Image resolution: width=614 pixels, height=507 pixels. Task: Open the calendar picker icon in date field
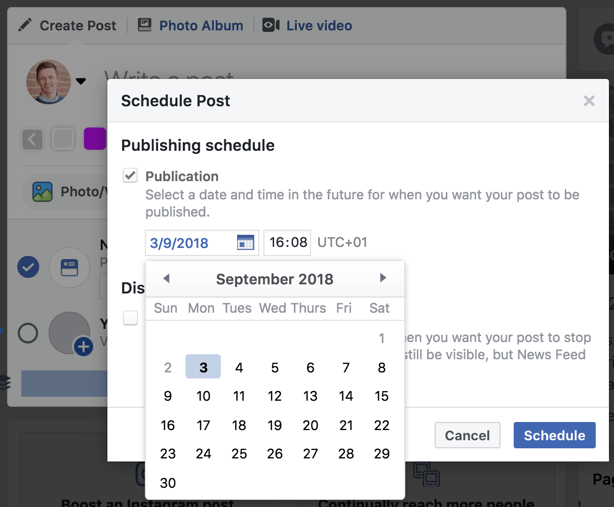click(x=245, y=242)
